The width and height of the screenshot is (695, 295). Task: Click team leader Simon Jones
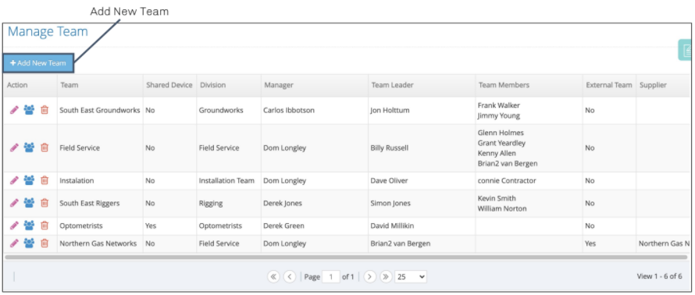[x=390, y=204]
